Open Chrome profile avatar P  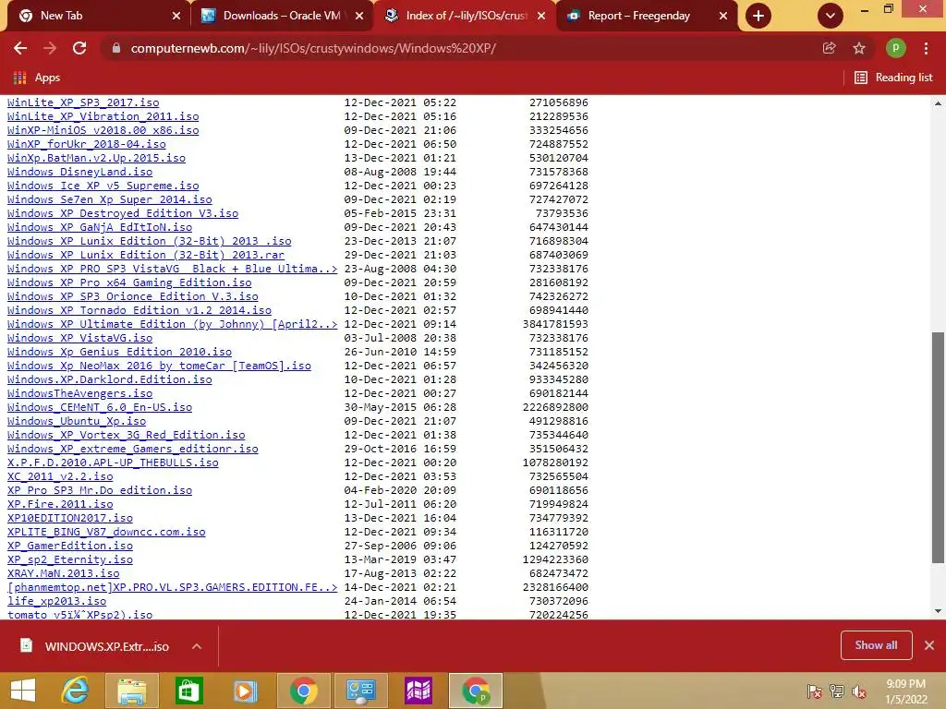click(896, 48)
